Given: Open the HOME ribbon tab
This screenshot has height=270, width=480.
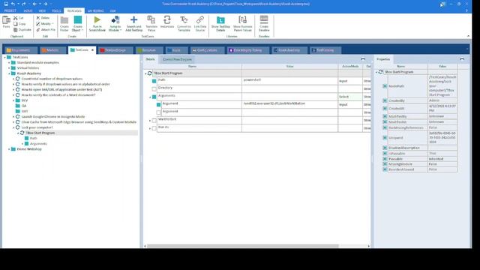Looking at the screenshot, I should pos(28,10).
